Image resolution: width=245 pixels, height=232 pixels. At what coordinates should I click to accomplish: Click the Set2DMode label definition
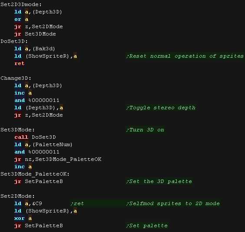17,196
